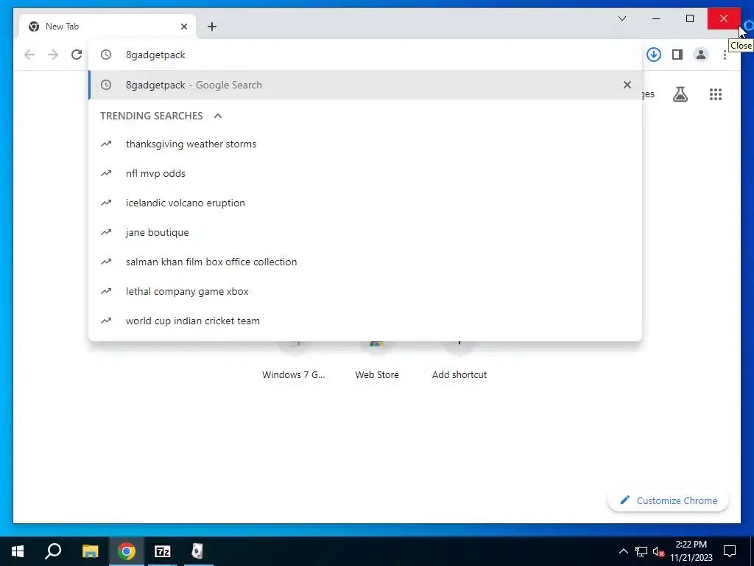This screenshot has height=566, width=754.
Task: Close the Chrome window
Action: (724, 18)
